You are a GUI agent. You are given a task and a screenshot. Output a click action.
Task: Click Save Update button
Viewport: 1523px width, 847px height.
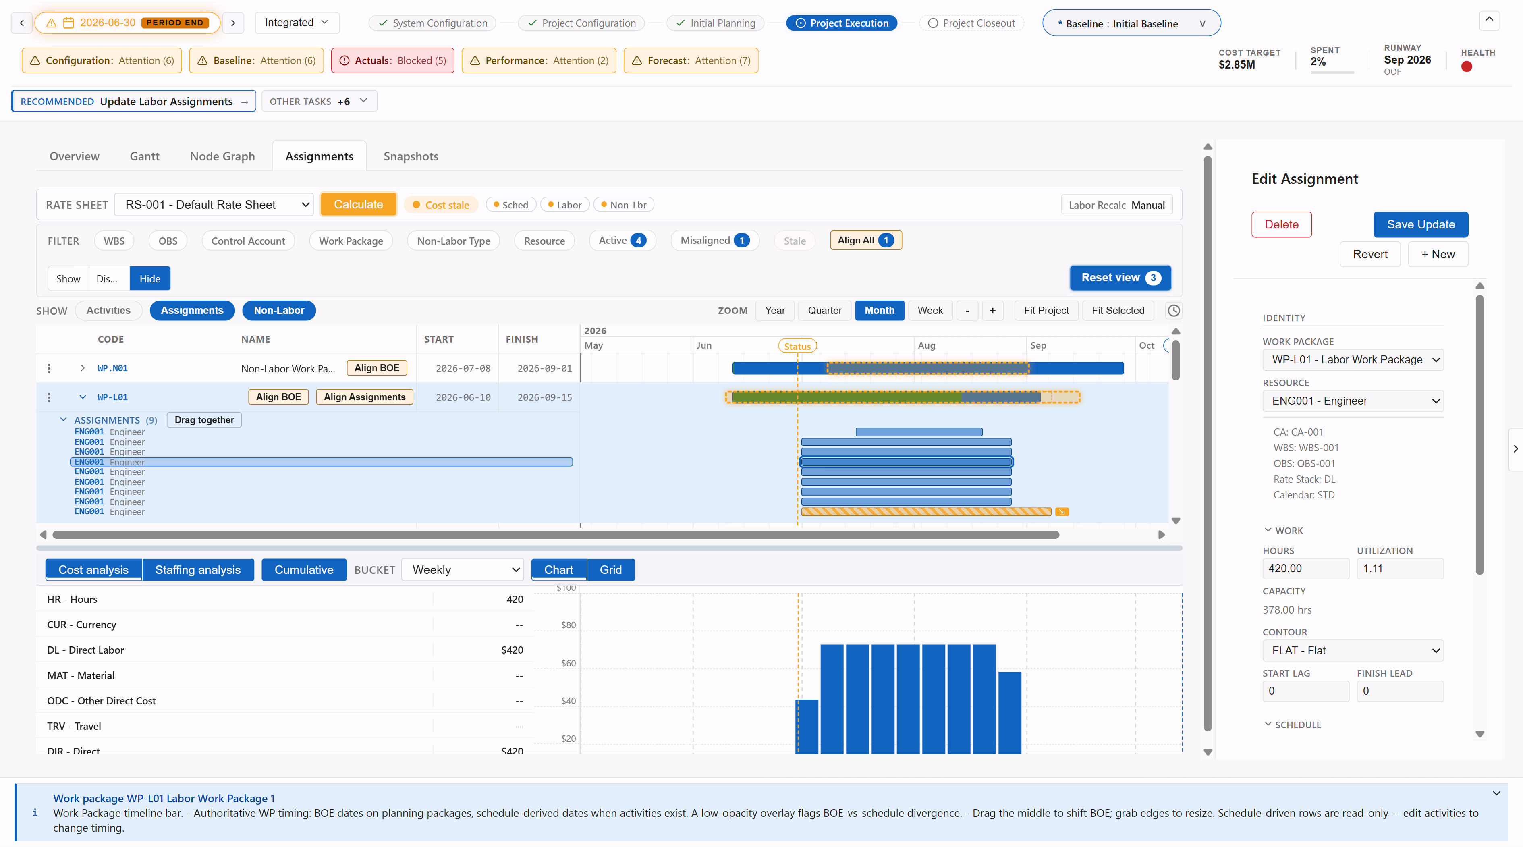tap(1421, 225)
